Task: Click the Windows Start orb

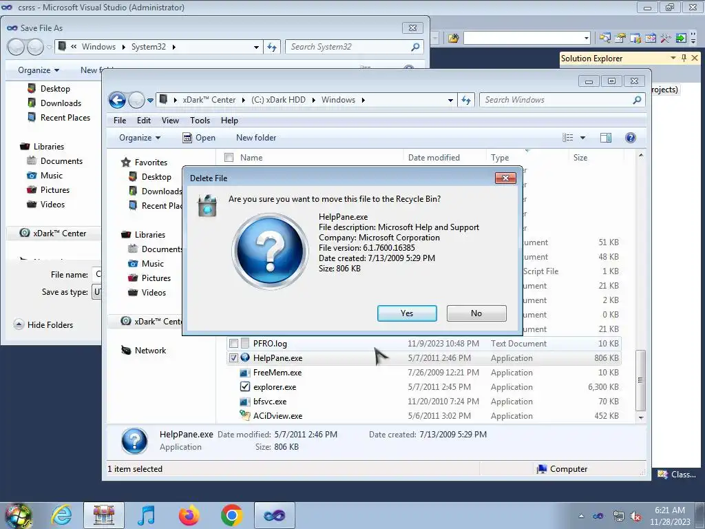Action: pyautogui.click(x=18, y=515)
